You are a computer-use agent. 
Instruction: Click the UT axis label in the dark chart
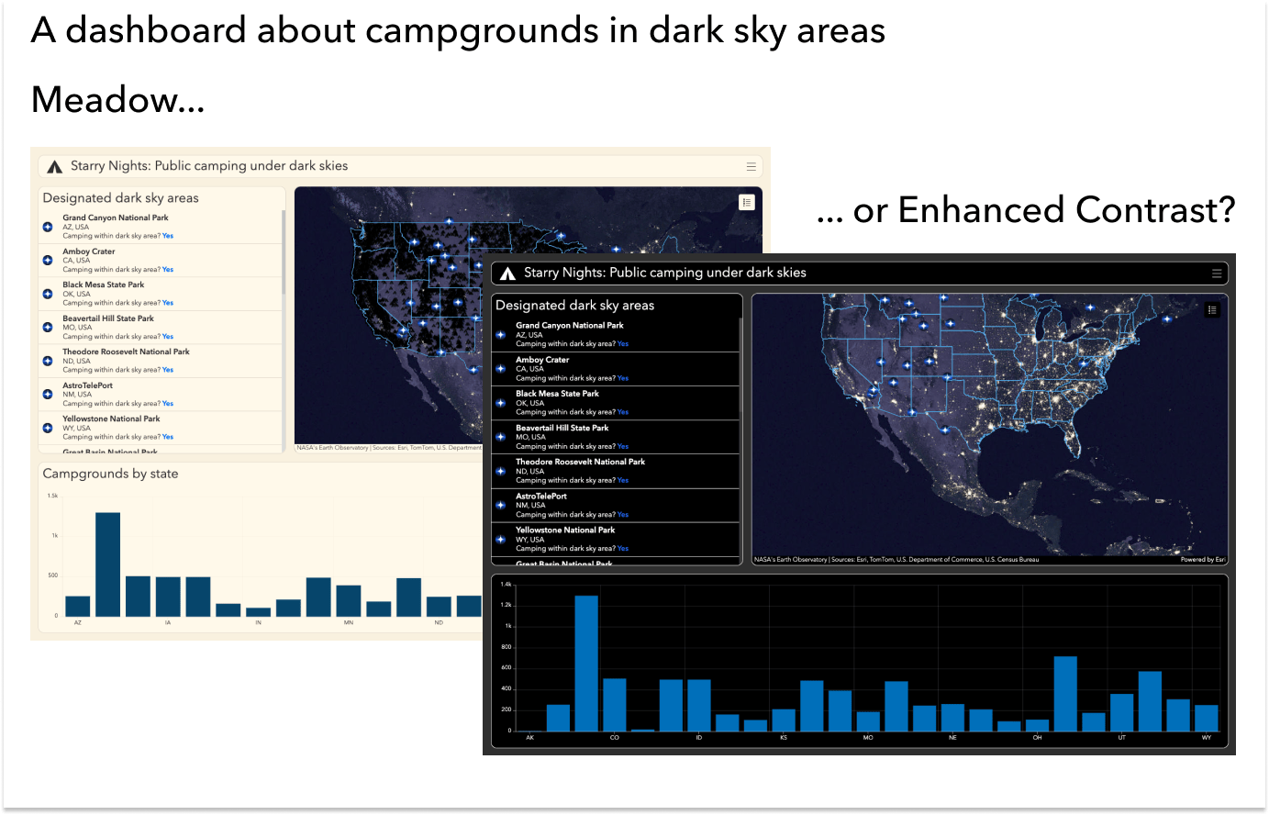coord(1121,738)
